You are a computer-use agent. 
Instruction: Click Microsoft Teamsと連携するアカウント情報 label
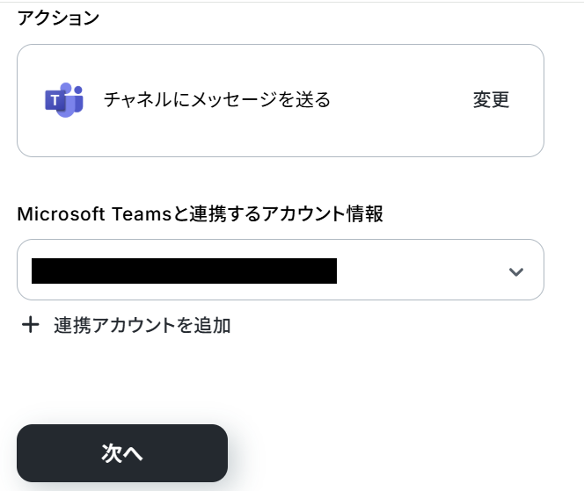[x=200, y=214]
